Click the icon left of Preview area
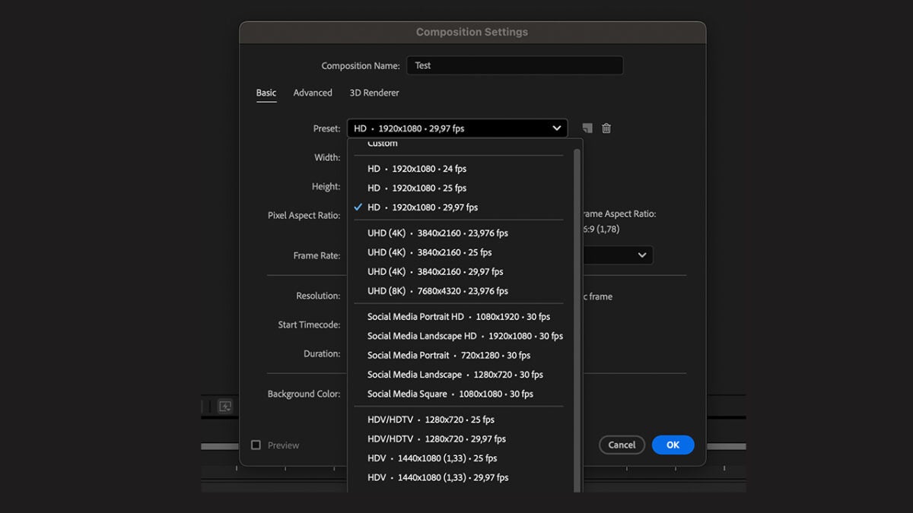This screenshot has width=913, height=513. point(225,407)
